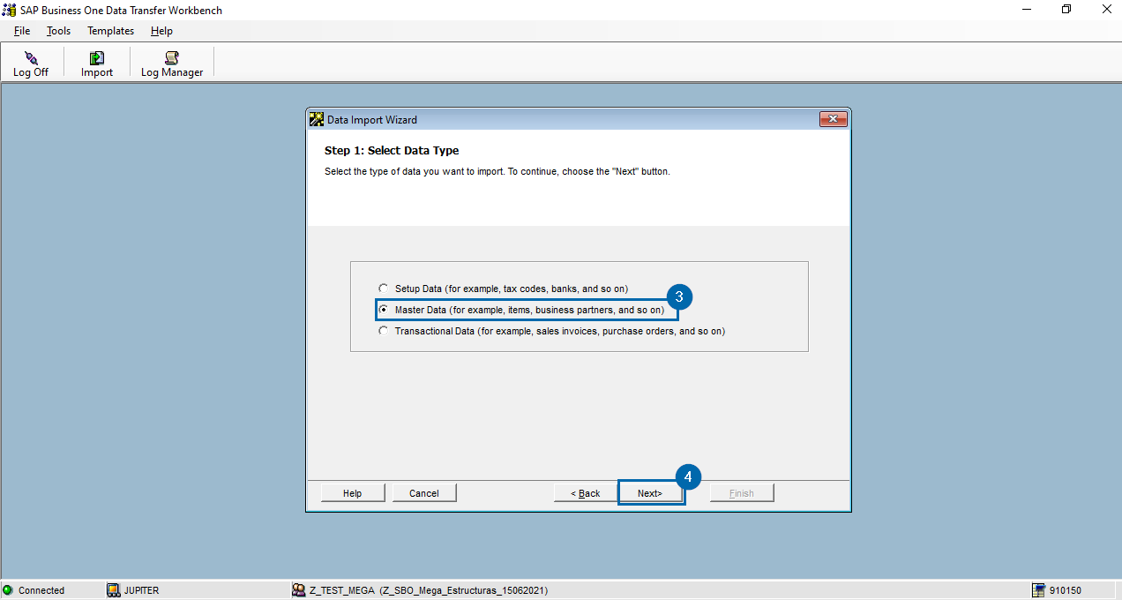Image resolution: width=1122 pixels, height=600 pixels.
Task: Select the Setup Data radio button
Action: pos(383,289)
